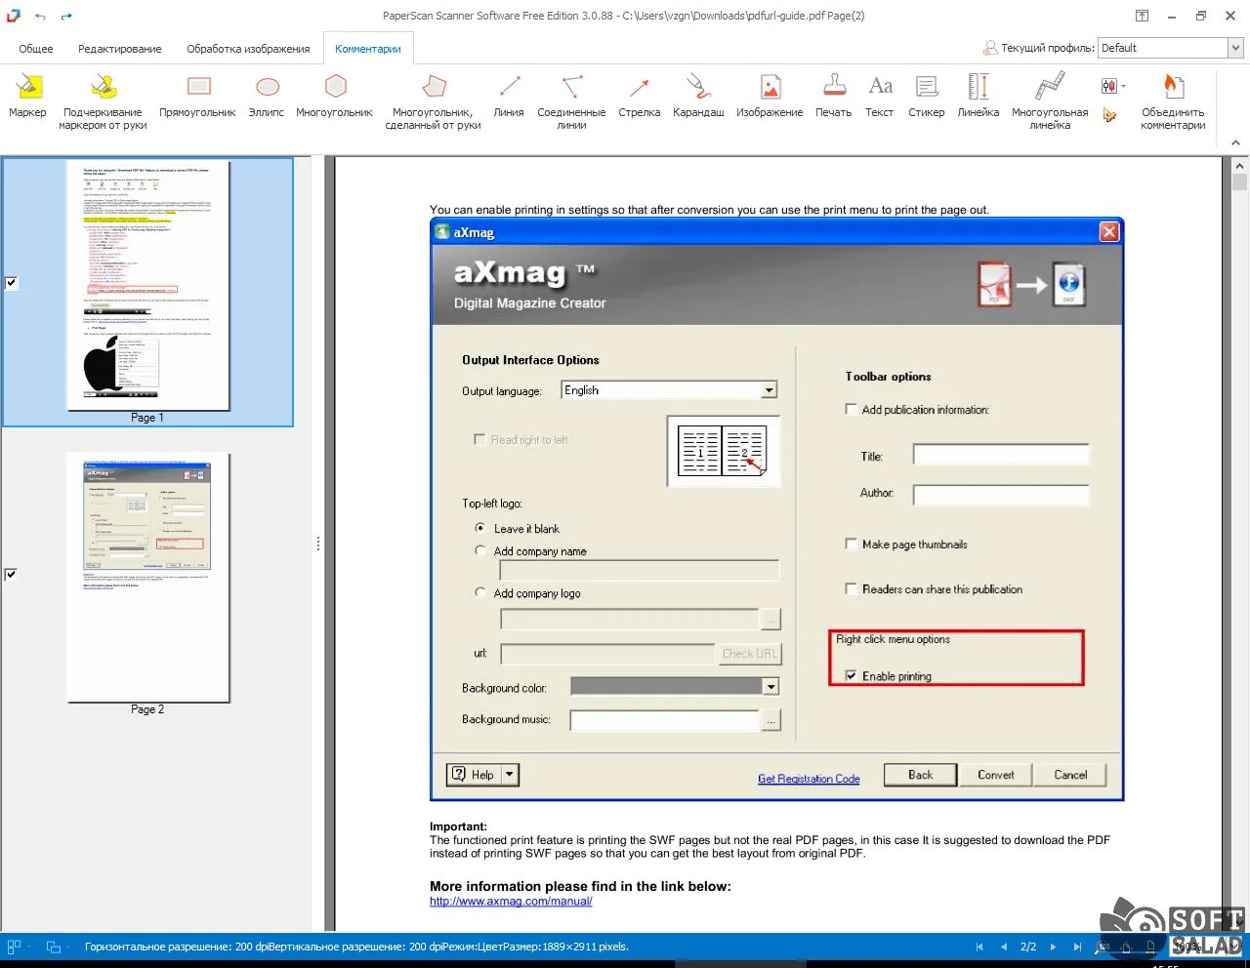
Task: Choose the Карандаш pencil tool
Action: pos(698,97)
